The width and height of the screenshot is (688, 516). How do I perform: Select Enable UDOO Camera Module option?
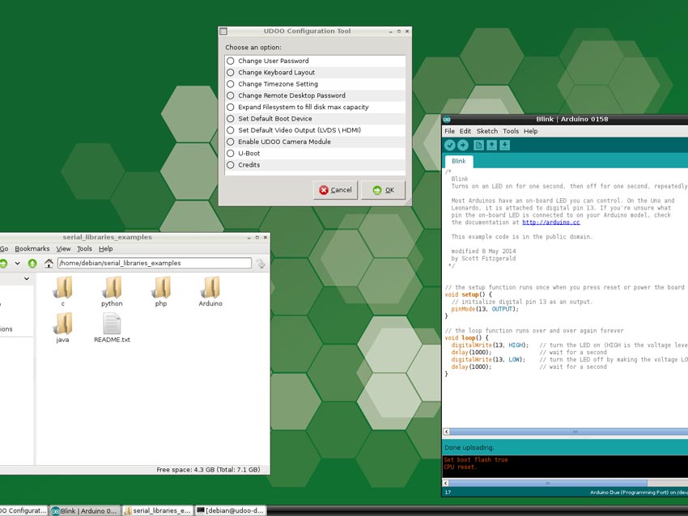pyautogui.click(x=315, y=142)
